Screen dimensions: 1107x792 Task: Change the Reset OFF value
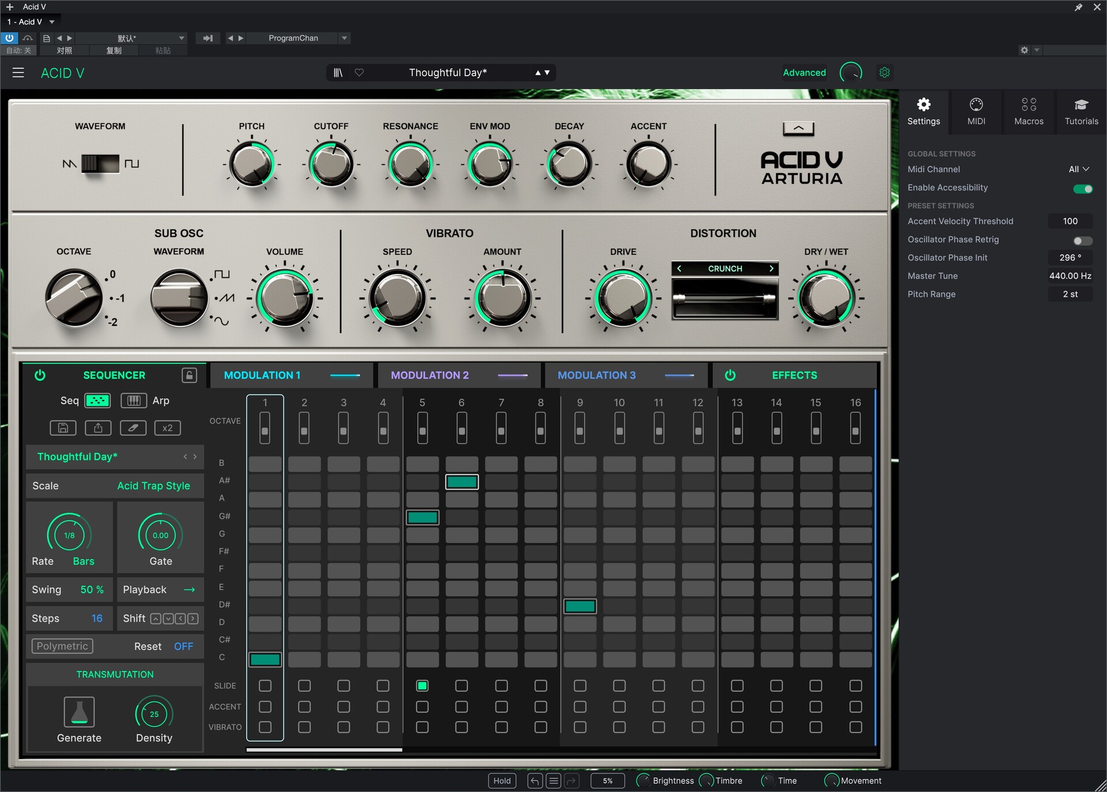(183, 647)
